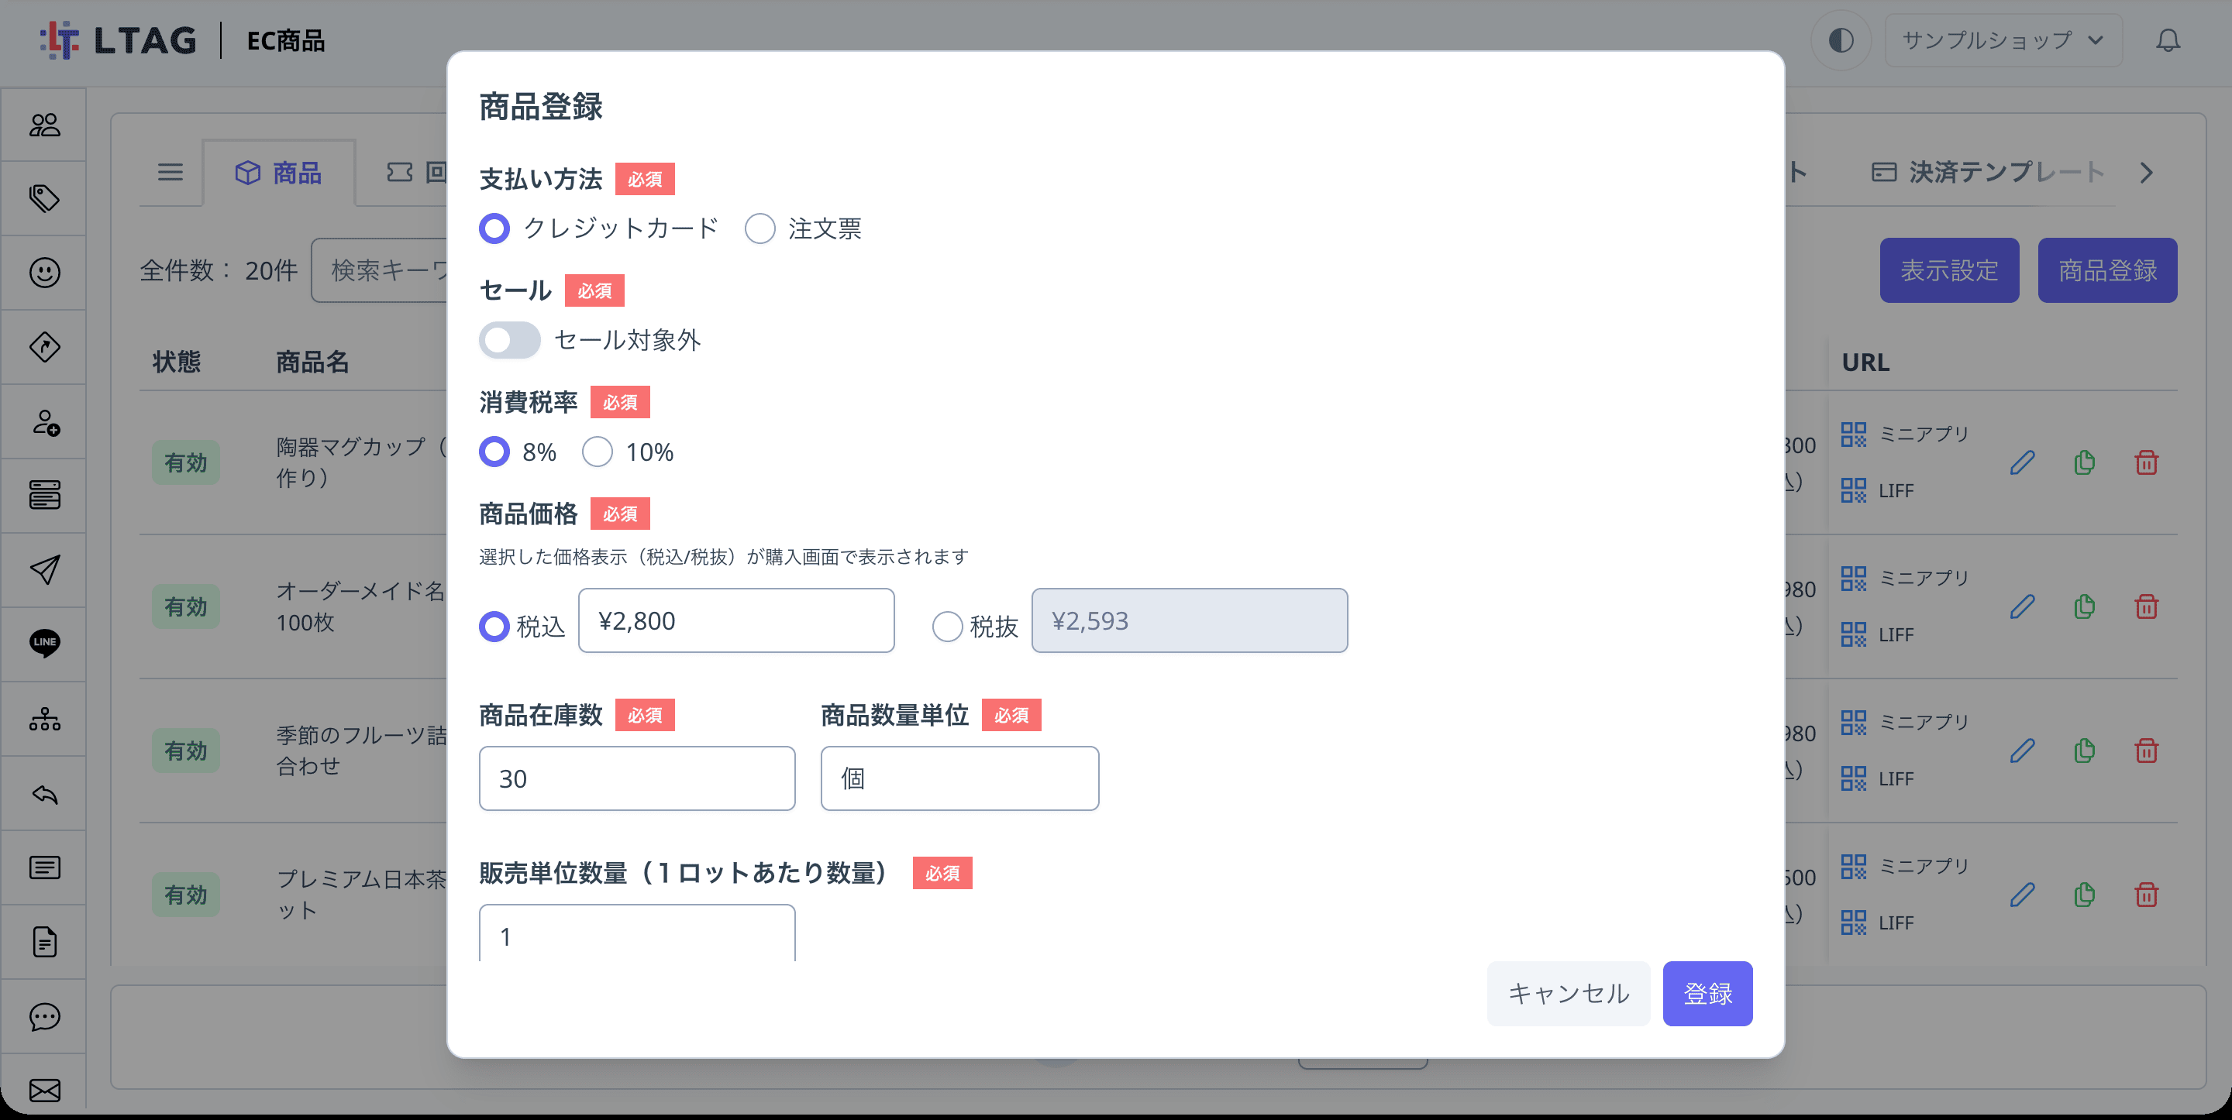Open the chat bubble sidebar icon
This screenshot has height=1120, width=2232.
[44, 1016]
